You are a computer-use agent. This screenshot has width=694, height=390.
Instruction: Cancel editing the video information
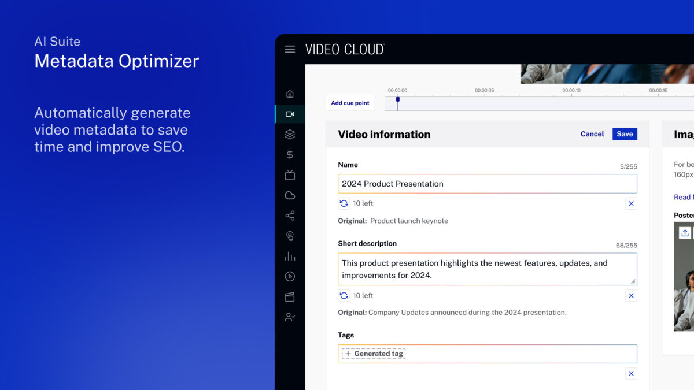pyautogui.click(x=592, y=133)
